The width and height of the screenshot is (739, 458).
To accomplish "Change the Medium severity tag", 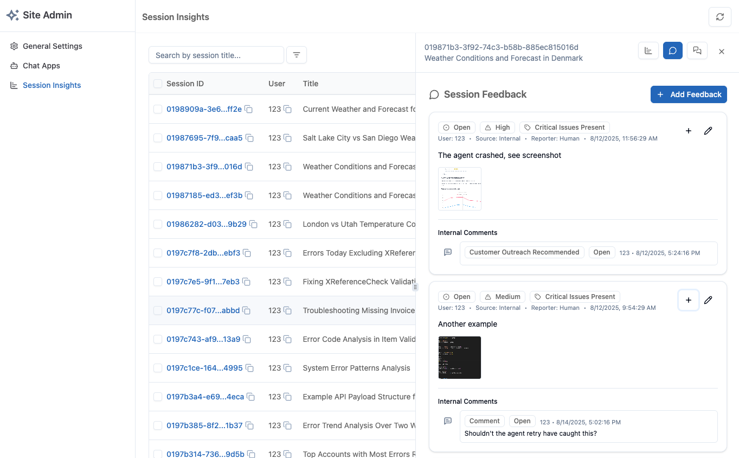I will coord(502,296).
